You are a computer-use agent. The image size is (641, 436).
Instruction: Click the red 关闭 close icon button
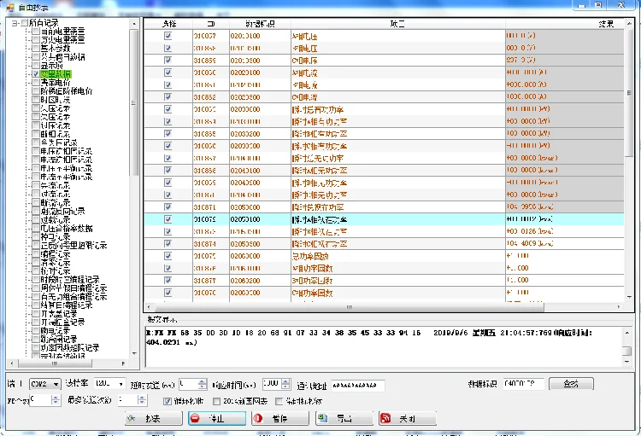click(385, 418)
